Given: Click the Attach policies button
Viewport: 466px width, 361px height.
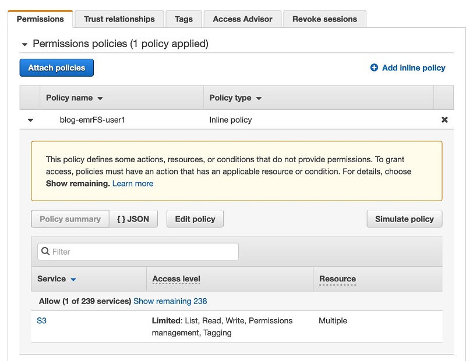Looking at the screenshot, I should tap(57, 67).
